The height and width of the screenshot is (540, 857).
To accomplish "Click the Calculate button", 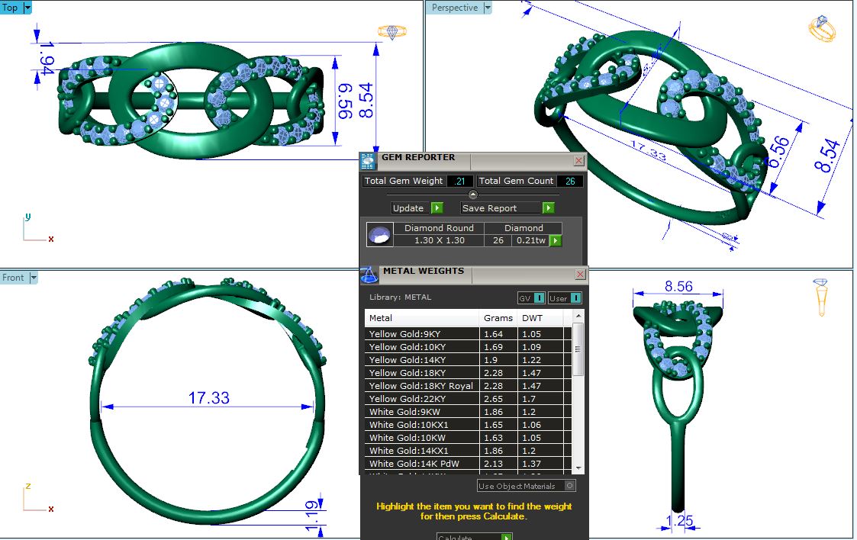I will [473, 537].
